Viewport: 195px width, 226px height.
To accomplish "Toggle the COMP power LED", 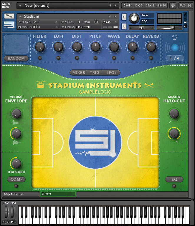I will point(16,186).
